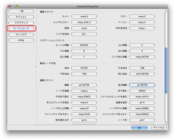Change the 折り畳む shortcut SPACE
Viewport: 175px width, 140px height.
(x=142, y=91)
